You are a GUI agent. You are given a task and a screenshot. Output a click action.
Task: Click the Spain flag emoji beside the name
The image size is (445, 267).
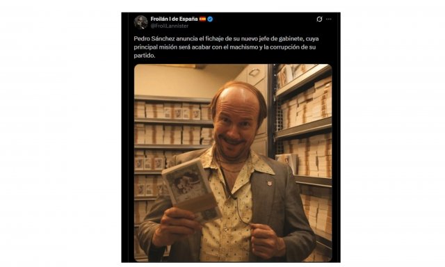(202, 19)
